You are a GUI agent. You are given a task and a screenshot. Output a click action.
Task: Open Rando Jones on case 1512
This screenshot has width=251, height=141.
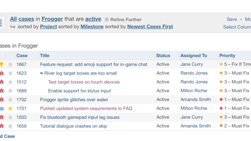(194, 82)
